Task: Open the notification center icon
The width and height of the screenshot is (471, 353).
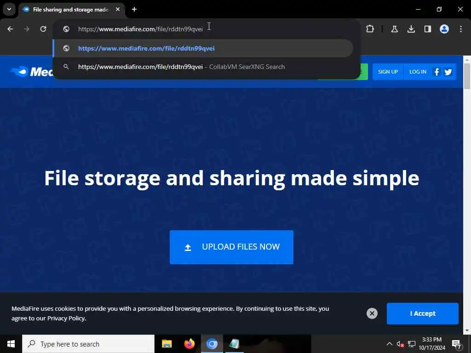Action: point(456,344)
